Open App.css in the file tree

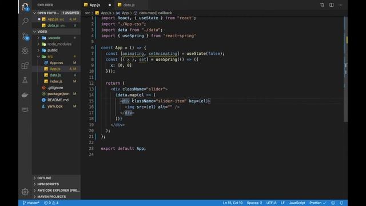pyautogui.click(x=56, y=62)
